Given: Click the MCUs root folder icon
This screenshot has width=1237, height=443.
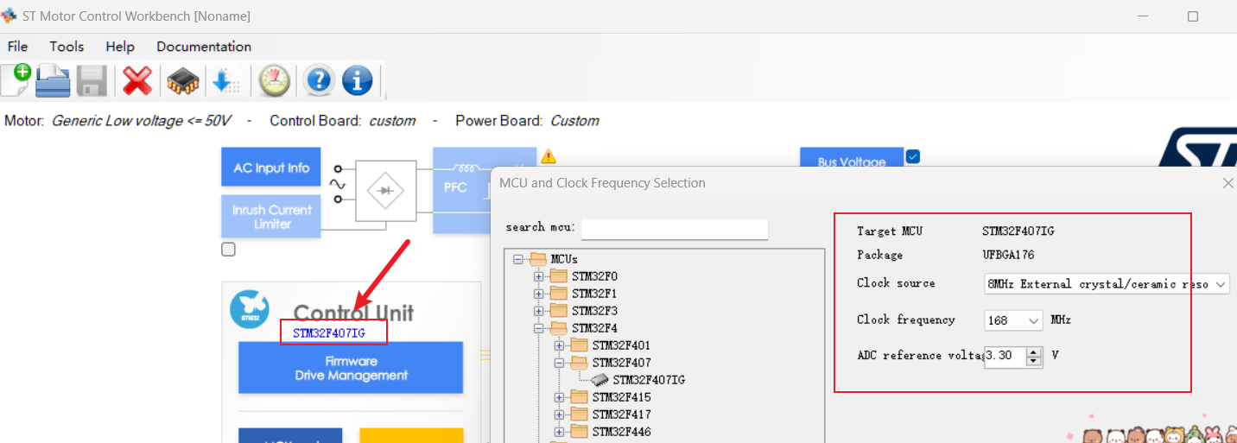Looking at the screenshot, I should click(538, 259).
